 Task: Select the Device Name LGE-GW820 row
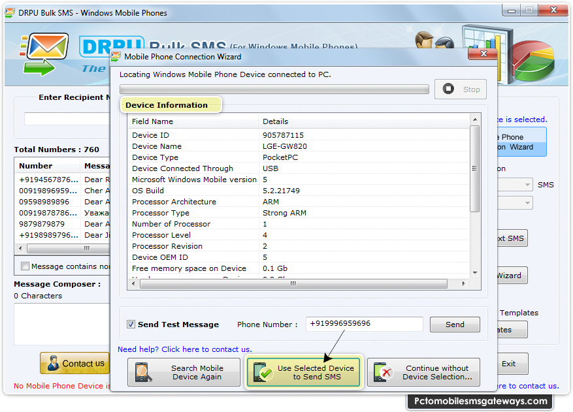(299, 146)
